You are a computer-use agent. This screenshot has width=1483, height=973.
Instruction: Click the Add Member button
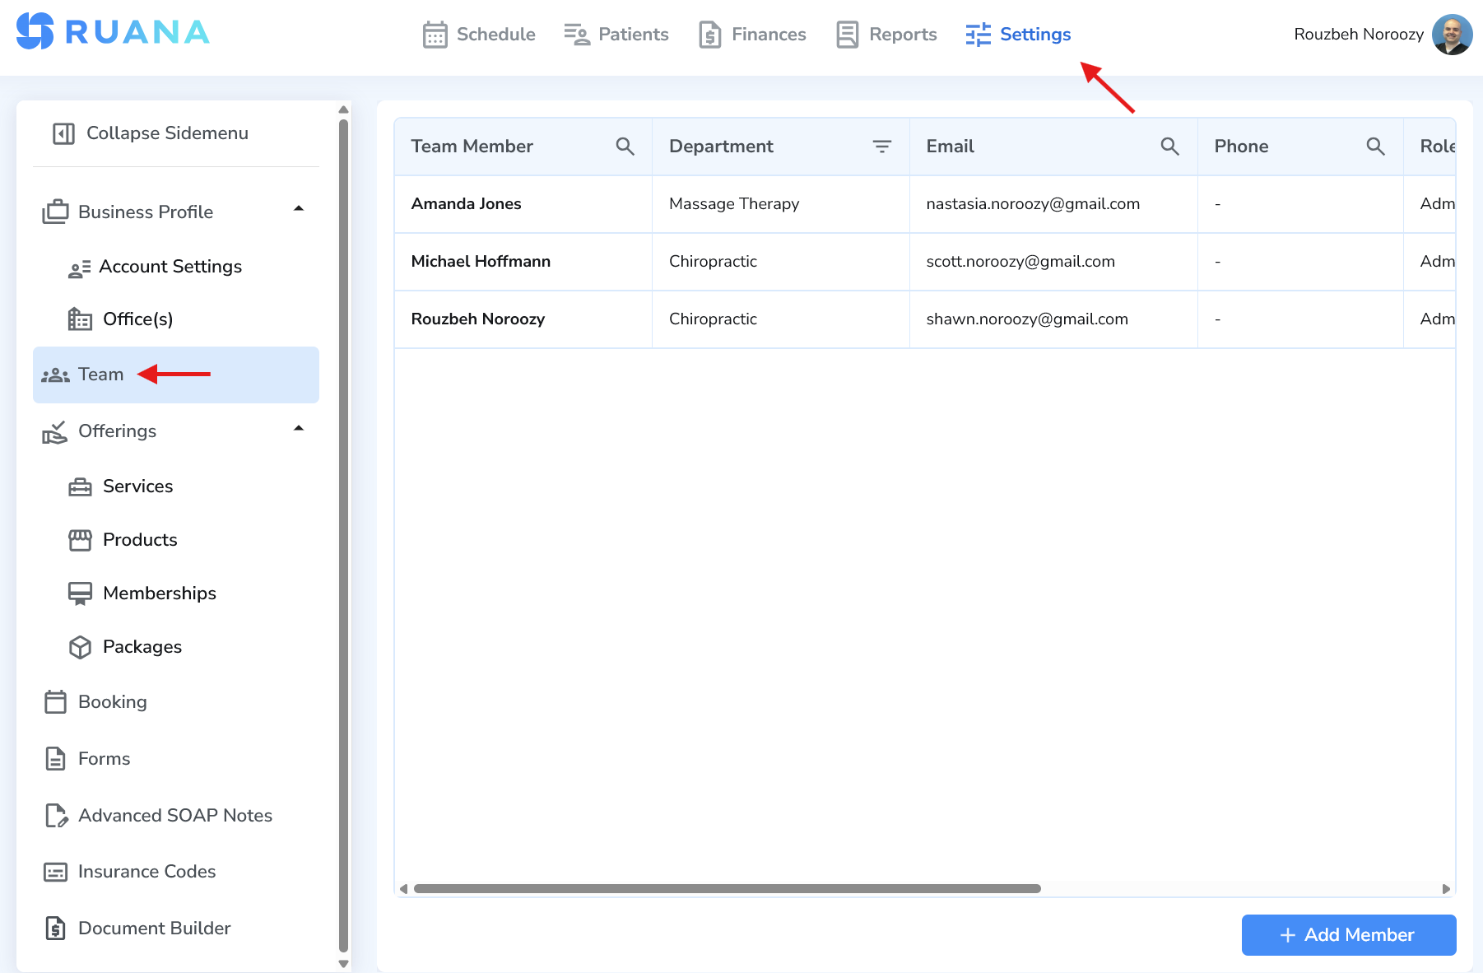1348,934
